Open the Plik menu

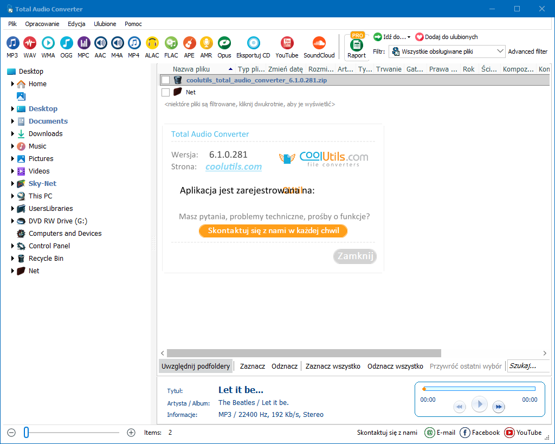(x=12, y=24)
